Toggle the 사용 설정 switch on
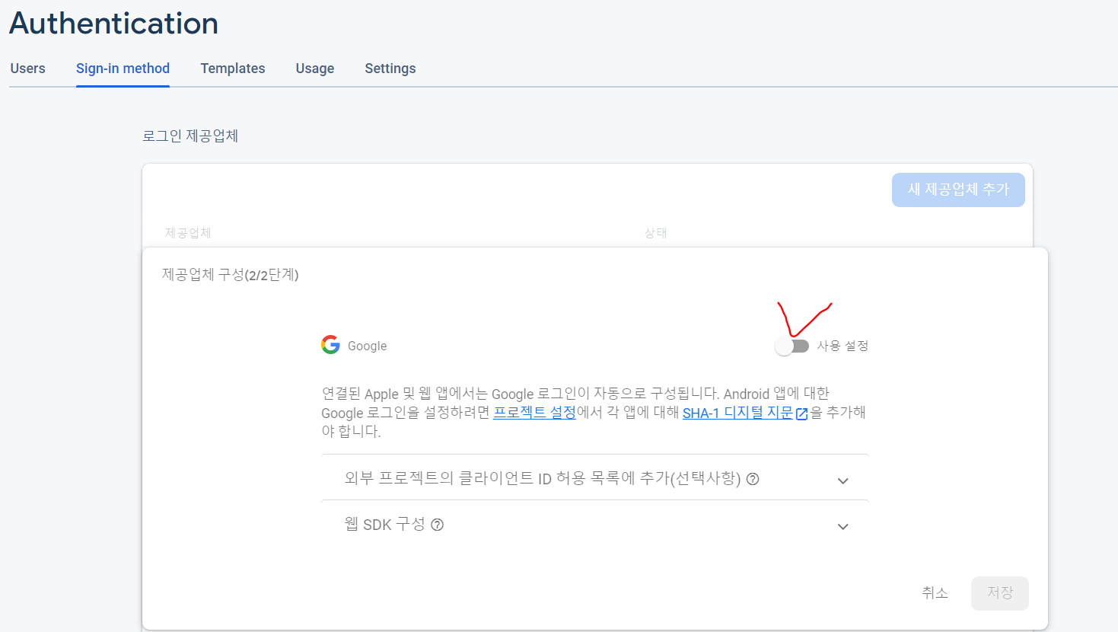The width and height of the screenshot is (1118, 632). [792, 346]
